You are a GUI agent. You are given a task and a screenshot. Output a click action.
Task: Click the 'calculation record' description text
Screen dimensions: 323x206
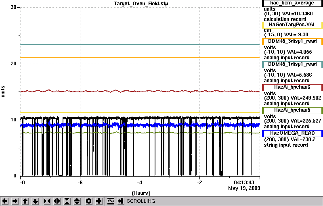click(285, 19)
